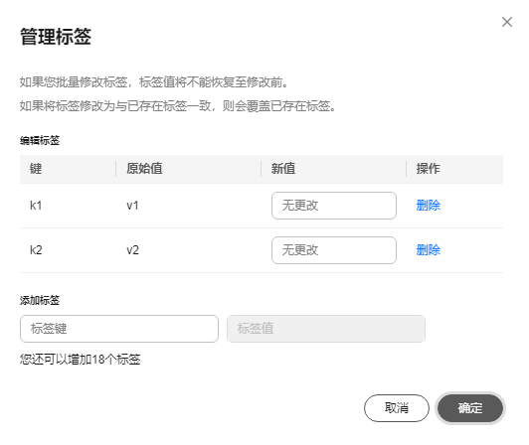Confirm changes with the 确定 button

tap(470, 408)
